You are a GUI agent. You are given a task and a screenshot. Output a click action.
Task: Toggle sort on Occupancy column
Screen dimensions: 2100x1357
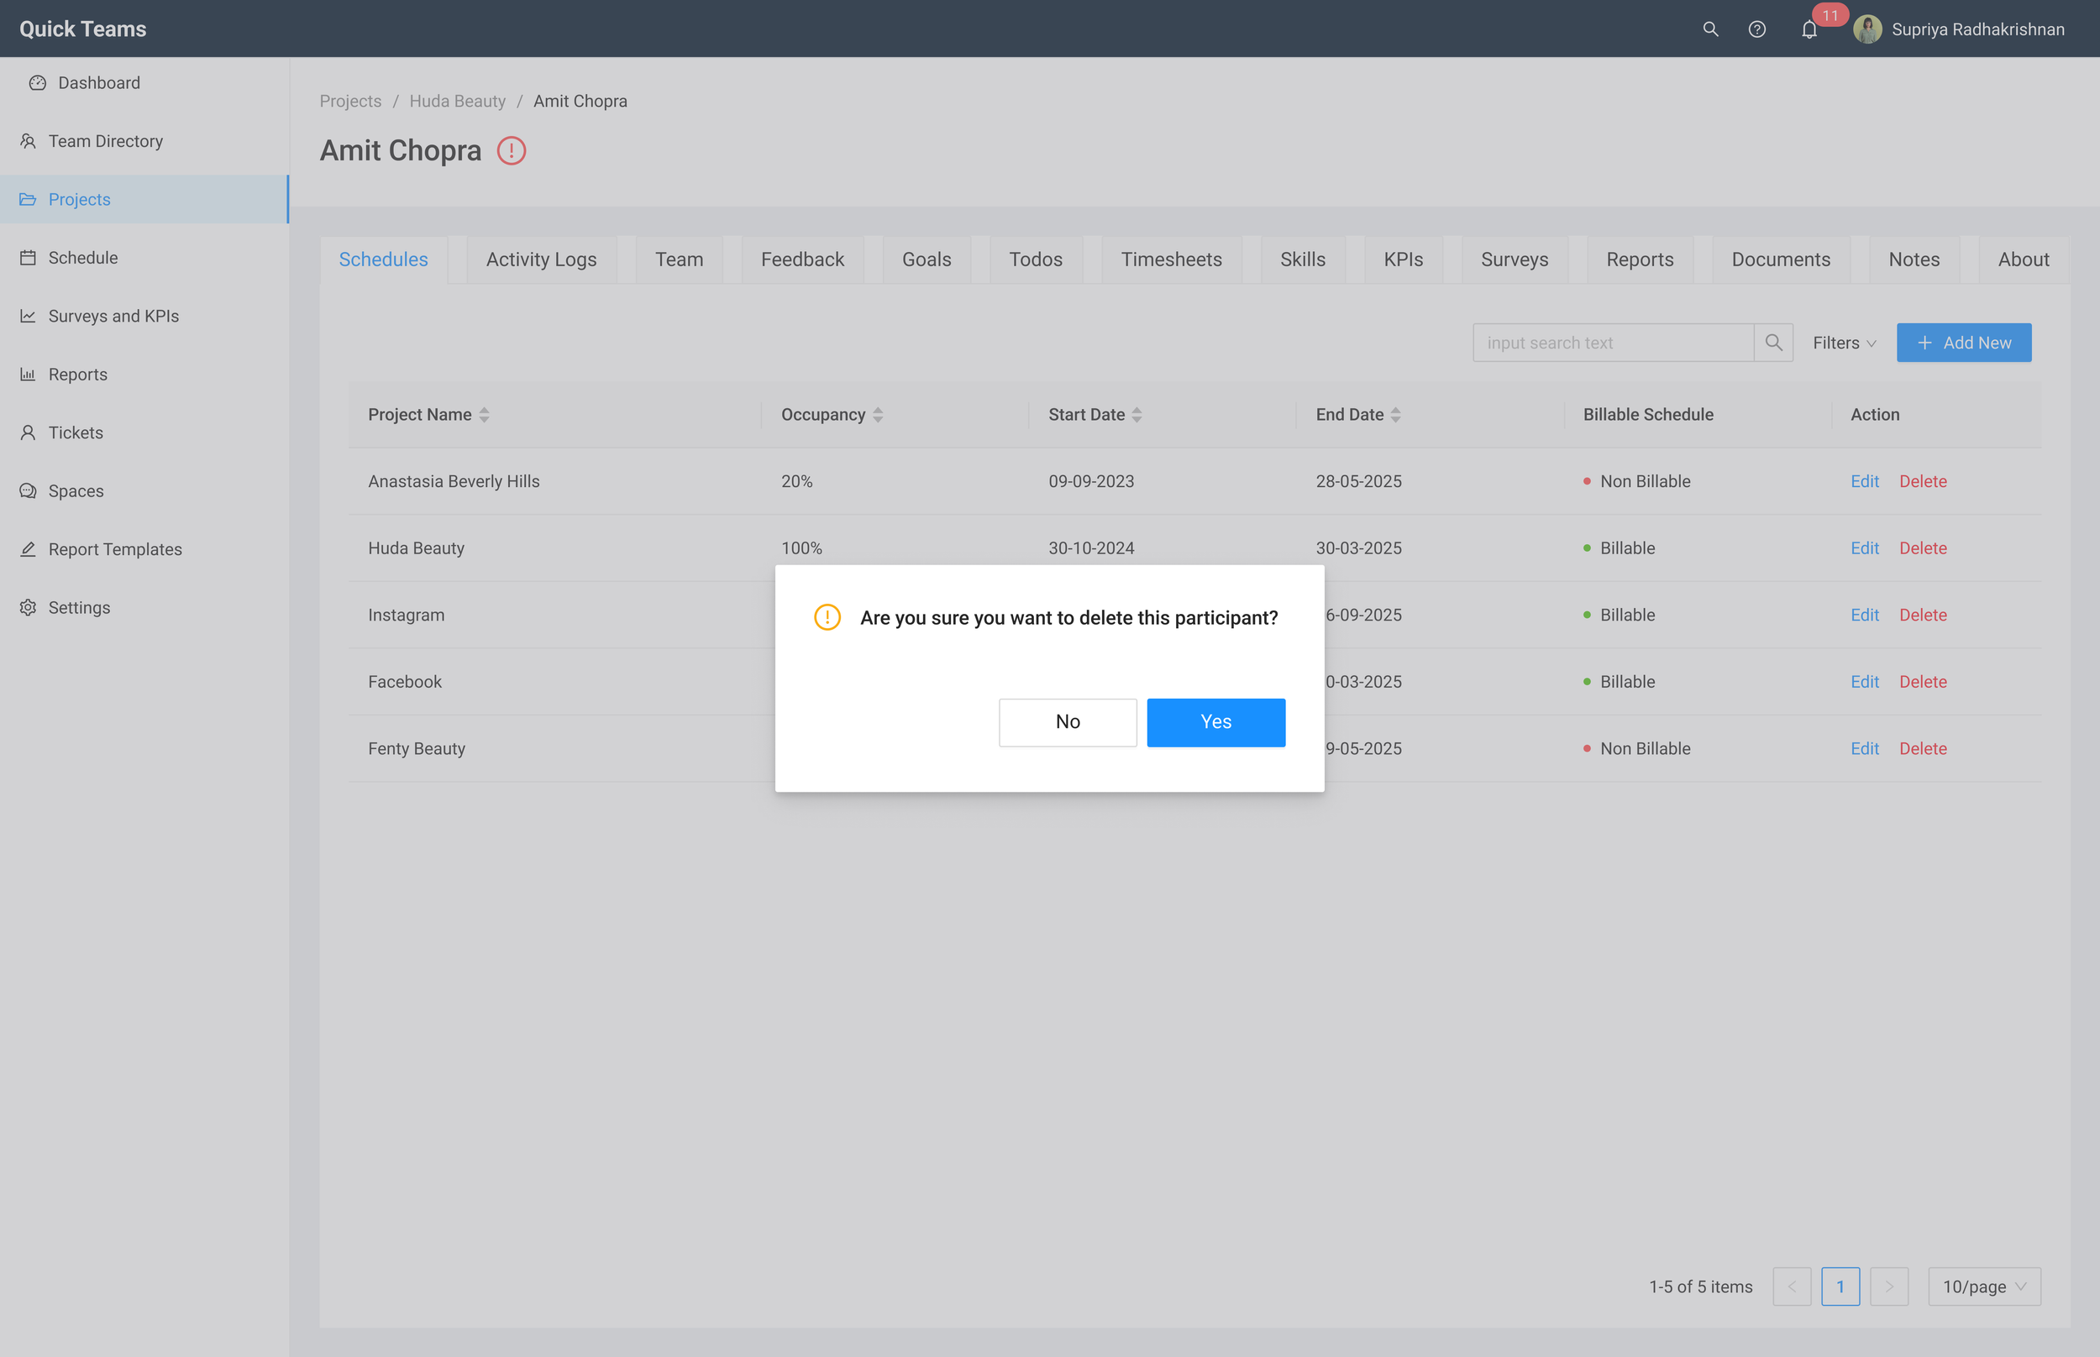[878, 415]
